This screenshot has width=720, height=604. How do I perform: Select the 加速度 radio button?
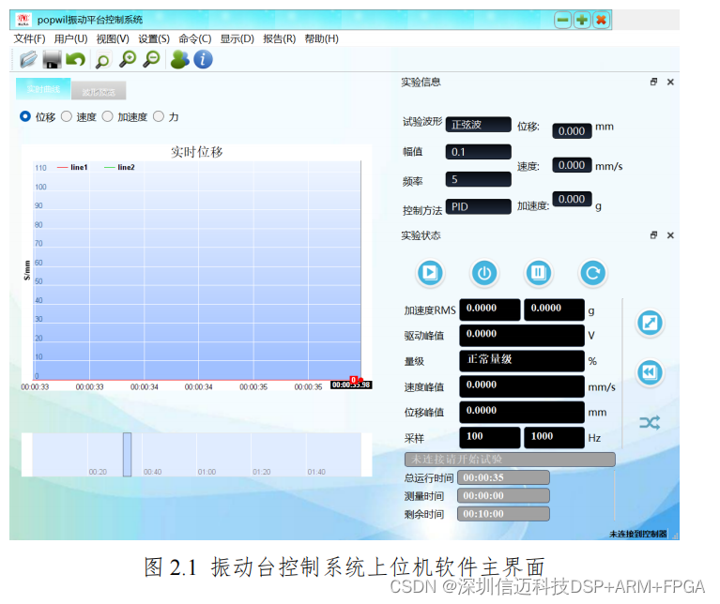tap(108, 117)
